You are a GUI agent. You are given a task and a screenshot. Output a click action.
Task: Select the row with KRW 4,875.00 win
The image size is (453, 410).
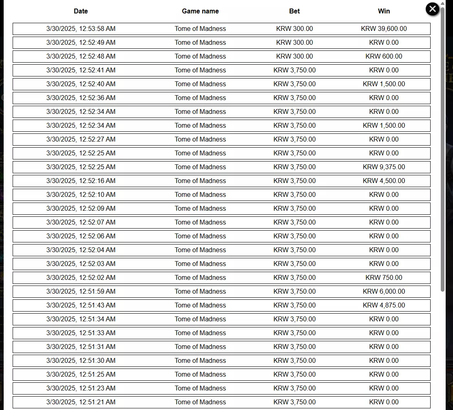[221, 305]
